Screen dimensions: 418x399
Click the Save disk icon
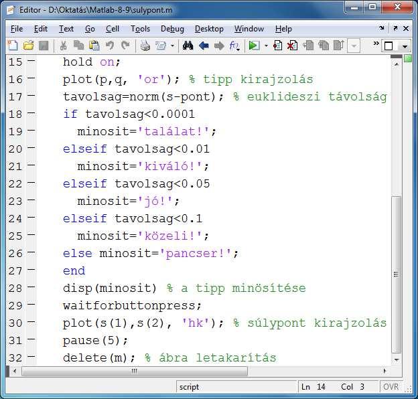click(44, 46)
